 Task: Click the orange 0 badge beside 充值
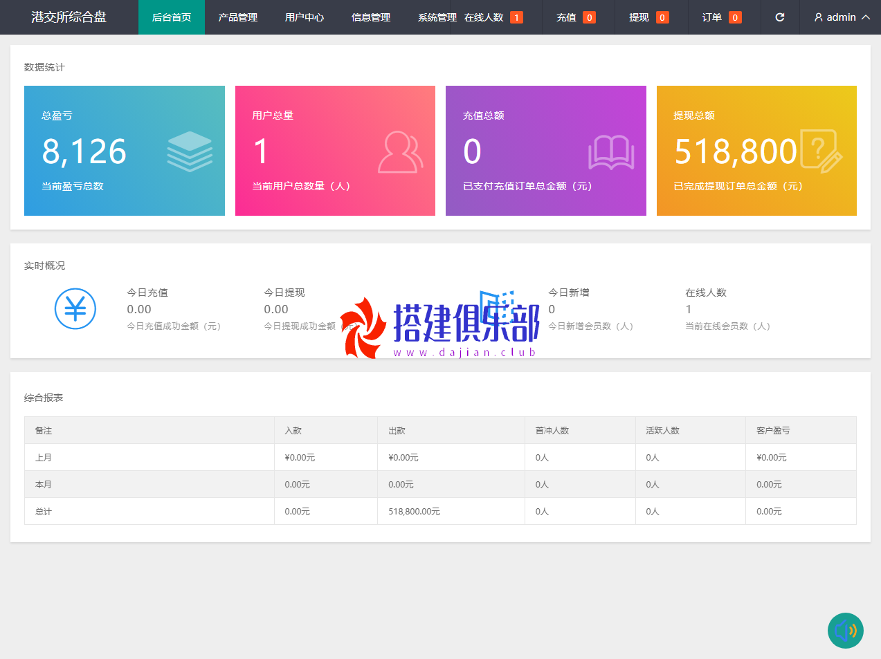(589, 17)
